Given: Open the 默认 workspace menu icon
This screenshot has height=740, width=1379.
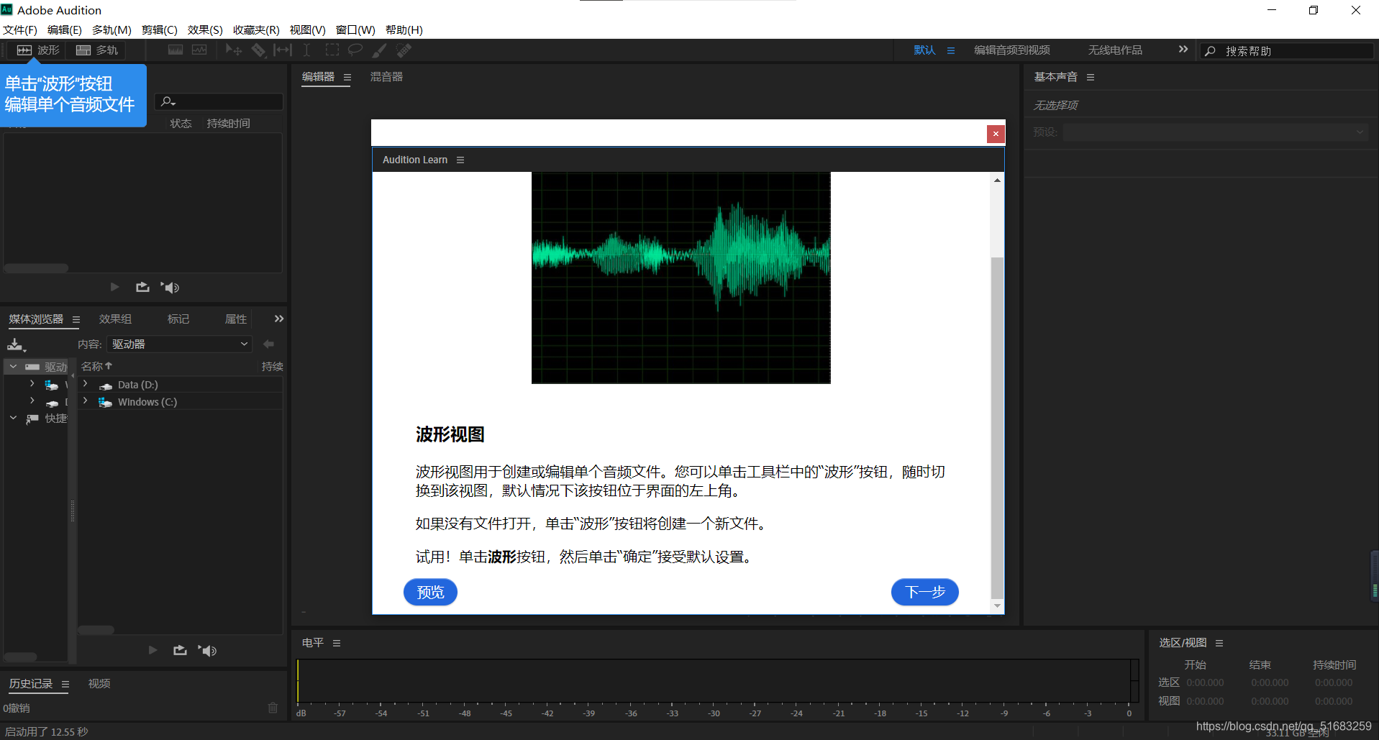Looking at the screenshot, I should pyautogui.click(x=951, y=50).
